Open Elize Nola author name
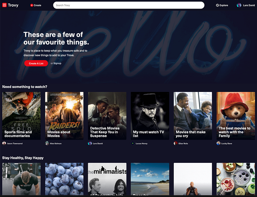Viewport: 257px width, 197px height. pyautogui.click(x=183, y=143)
